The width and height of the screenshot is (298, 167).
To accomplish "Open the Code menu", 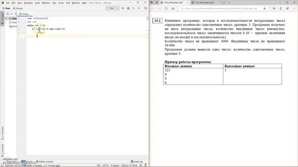I will tap(37, 3).
